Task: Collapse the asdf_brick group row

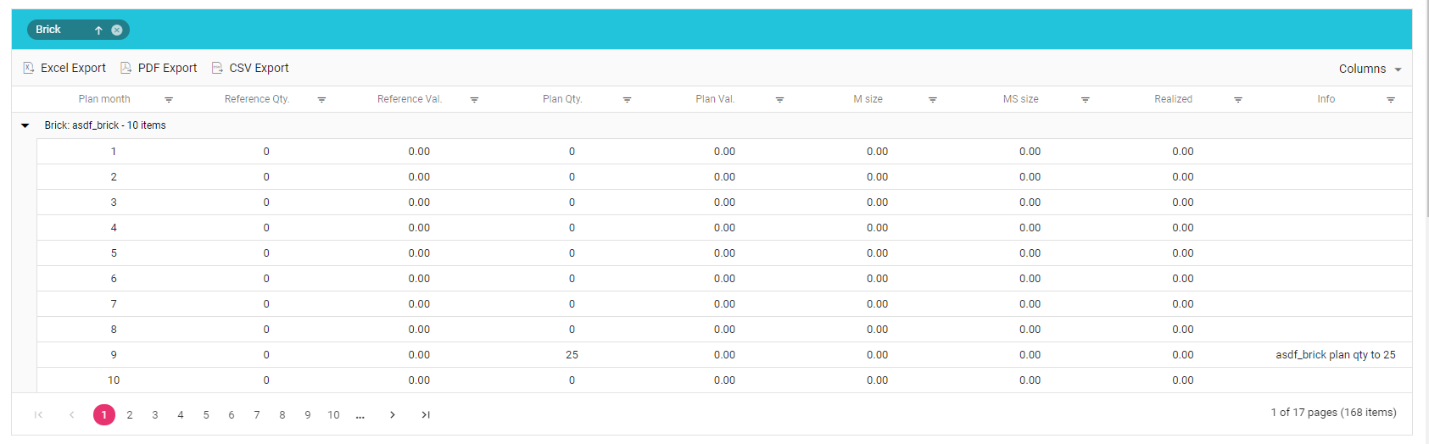Action: point(25,125)
